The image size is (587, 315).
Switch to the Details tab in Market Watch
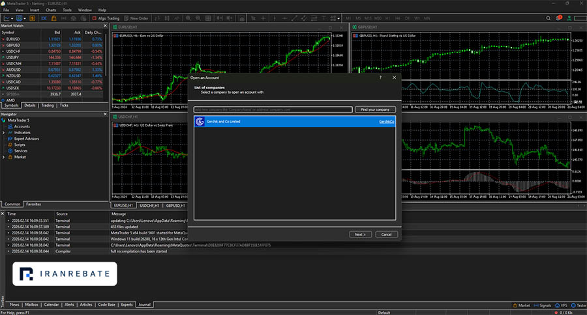pyautogui.click(x=29, y=105)
